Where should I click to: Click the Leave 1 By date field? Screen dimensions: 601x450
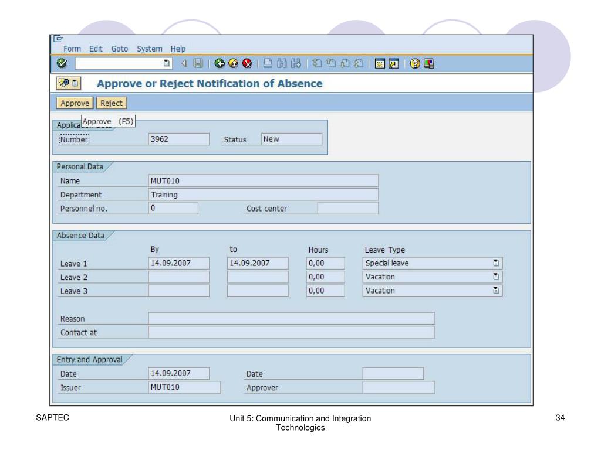(178, 263)
